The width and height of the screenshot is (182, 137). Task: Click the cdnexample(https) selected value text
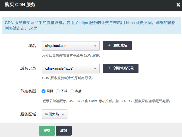[59, 68]
